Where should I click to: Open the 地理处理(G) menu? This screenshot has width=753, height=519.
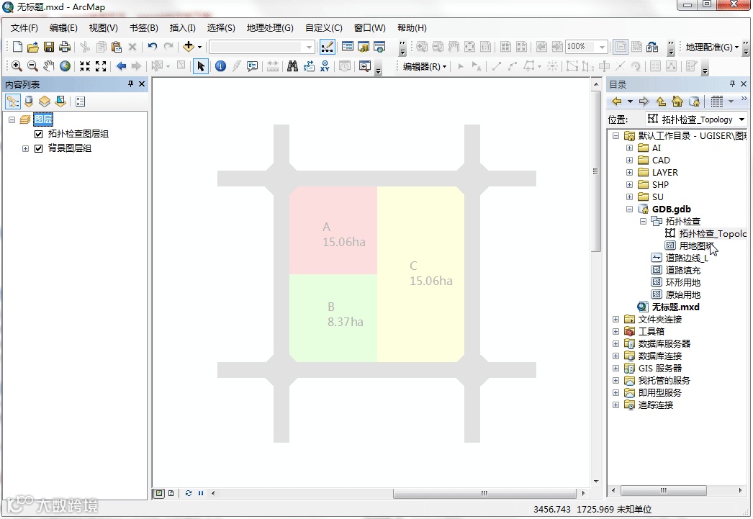(270, 28)
